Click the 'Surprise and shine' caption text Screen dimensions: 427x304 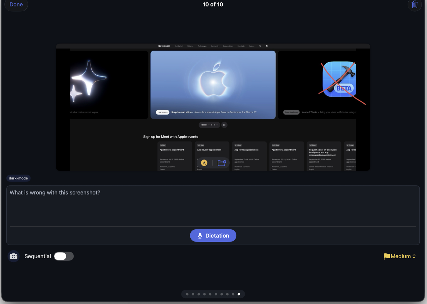[181, 112]
